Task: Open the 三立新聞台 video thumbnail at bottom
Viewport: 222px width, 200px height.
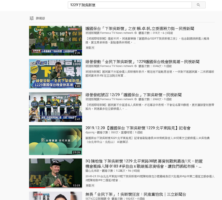Action: coord(55,196)
